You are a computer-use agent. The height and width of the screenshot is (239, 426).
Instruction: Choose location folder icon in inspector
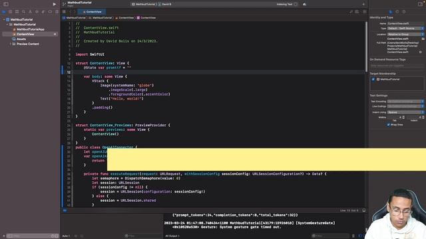[x=423, y=39]
